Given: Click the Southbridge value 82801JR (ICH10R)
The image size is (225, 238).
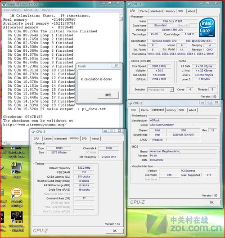Looking at the screenshot, I should coord(183,135).
